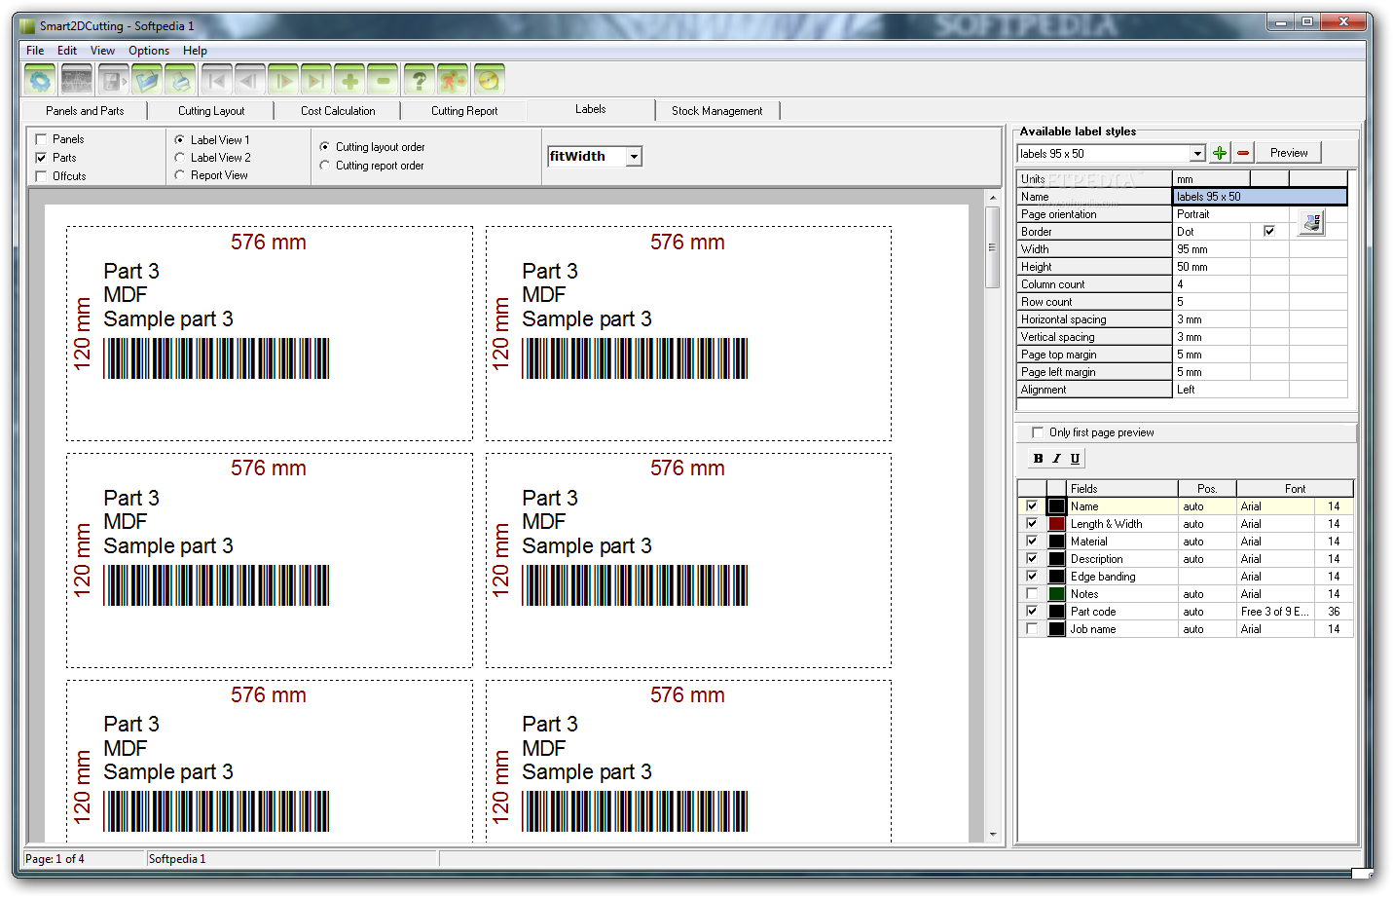Open the Options menu
This screenshot has height=898, width=1393.
pos(149,51)
